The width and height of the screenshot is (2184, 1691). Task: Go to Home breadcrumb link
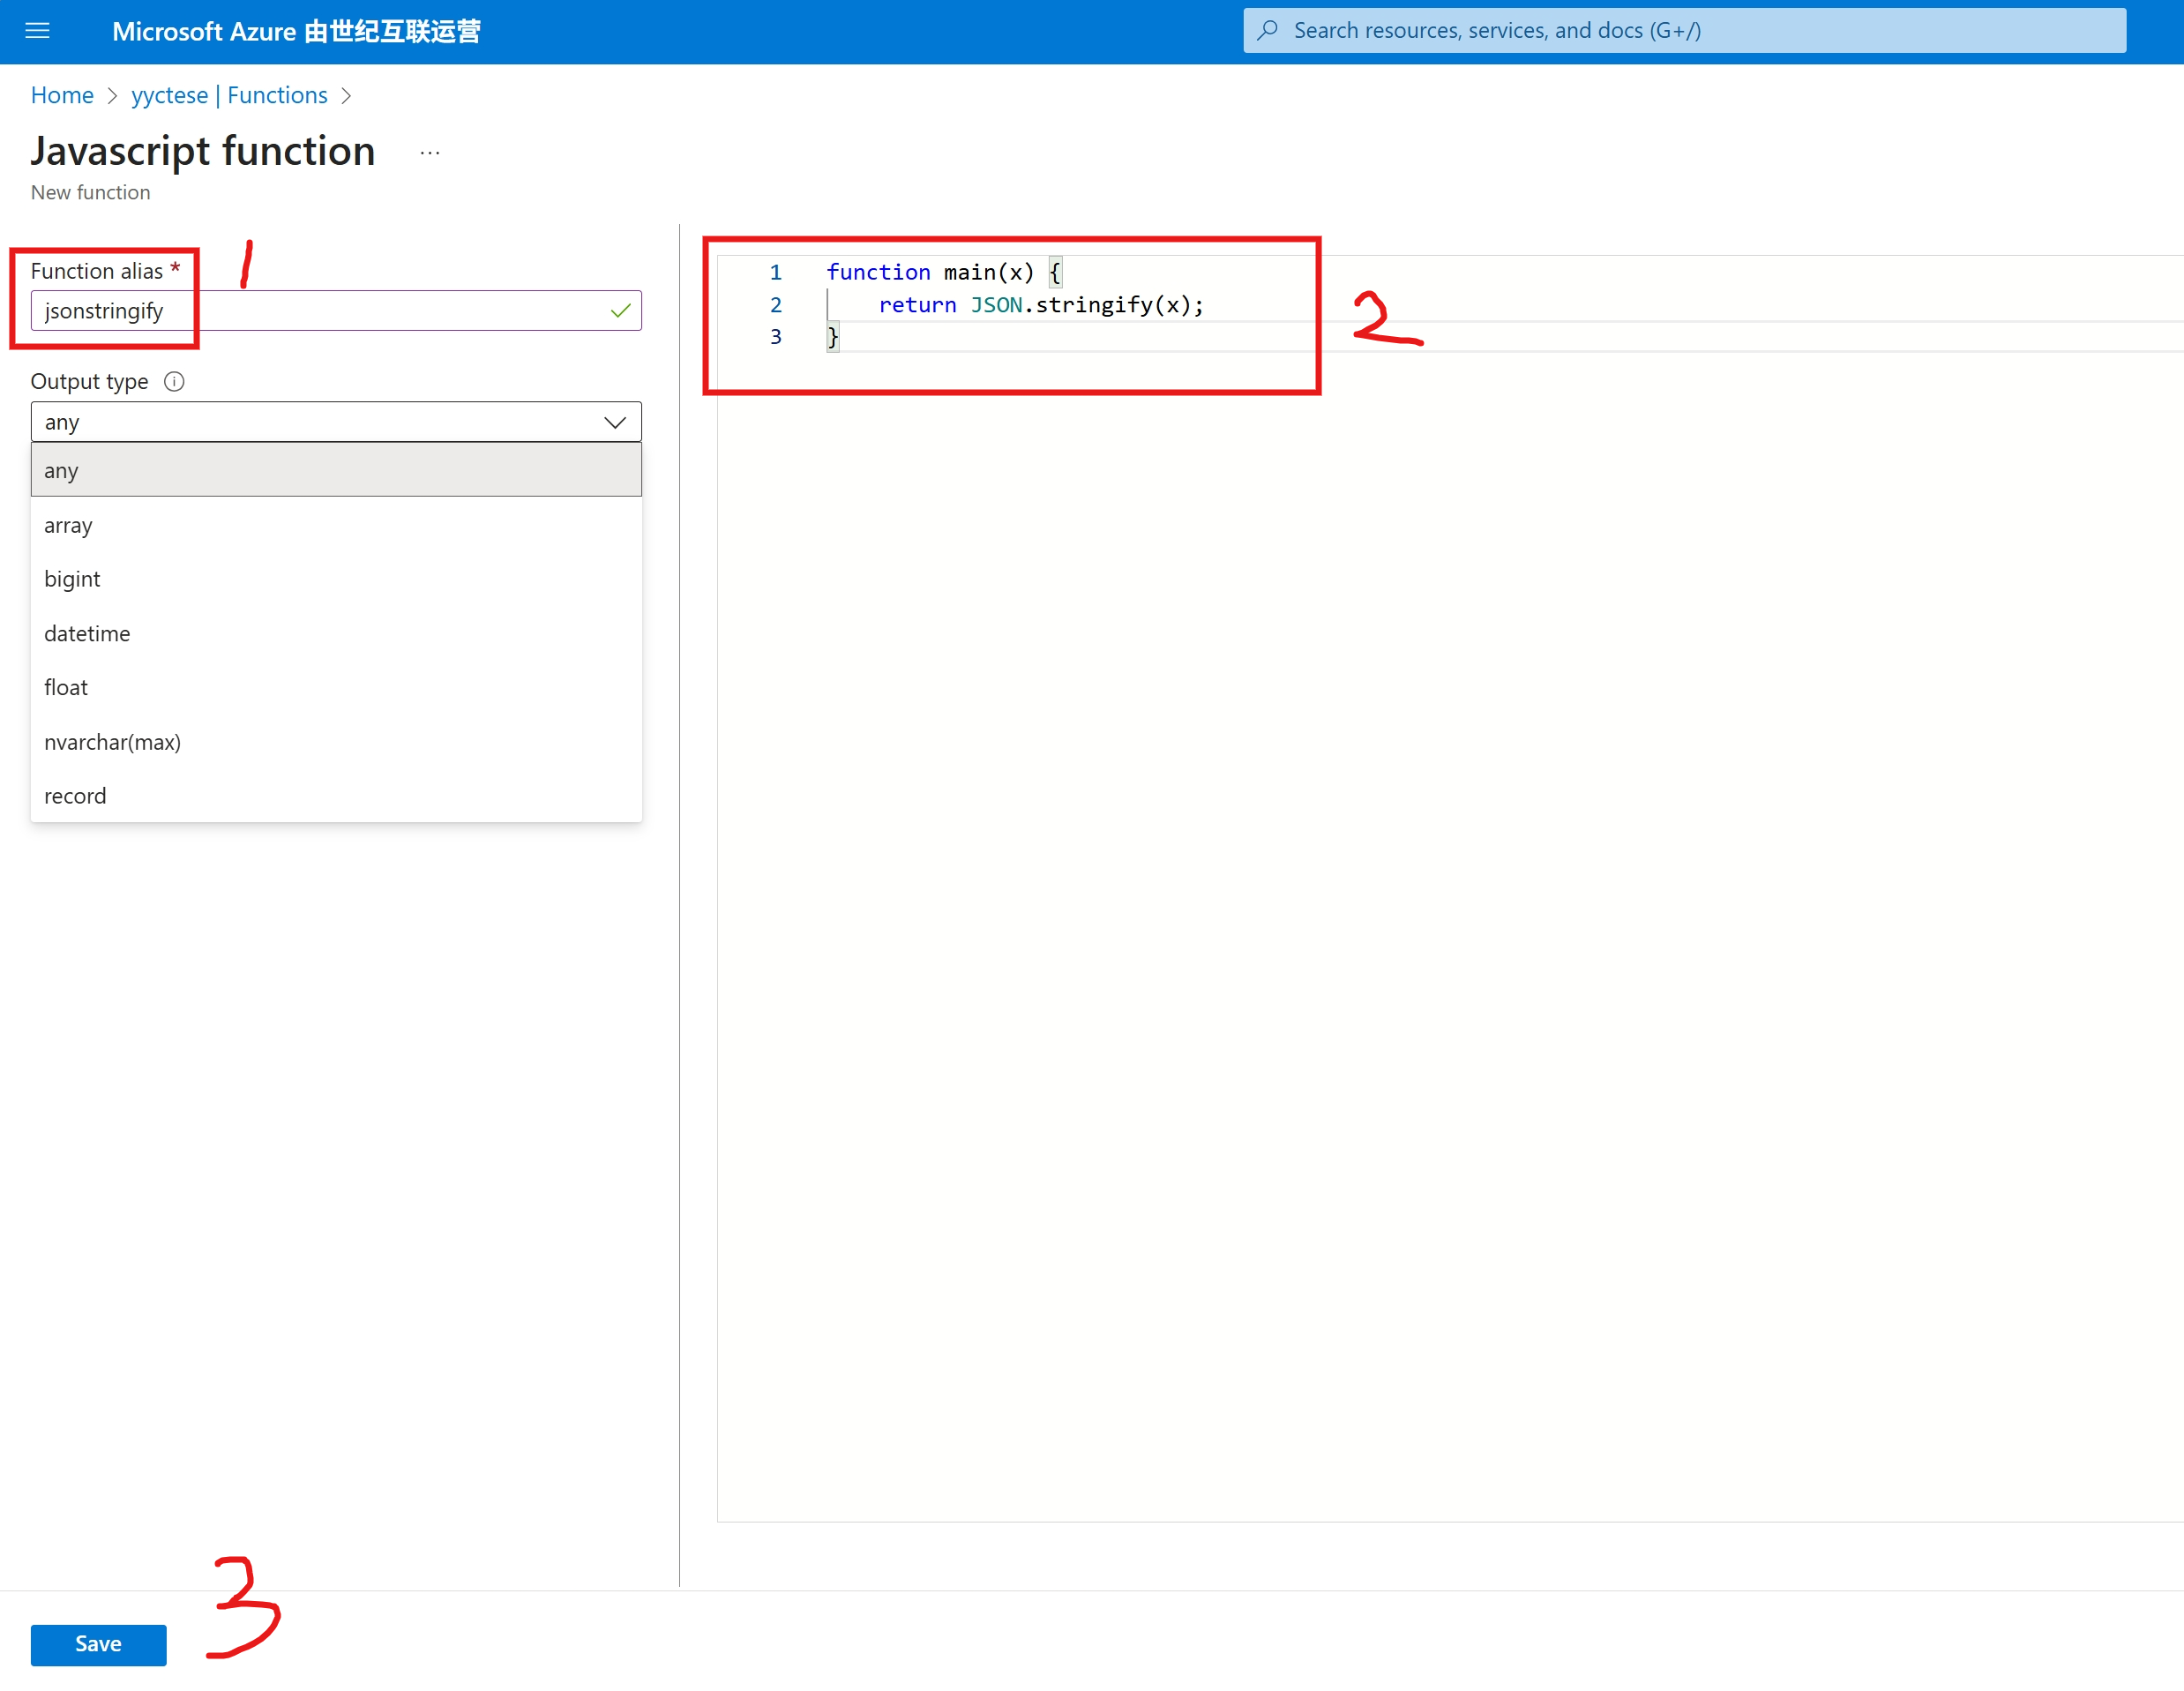(x=62, y=95)
